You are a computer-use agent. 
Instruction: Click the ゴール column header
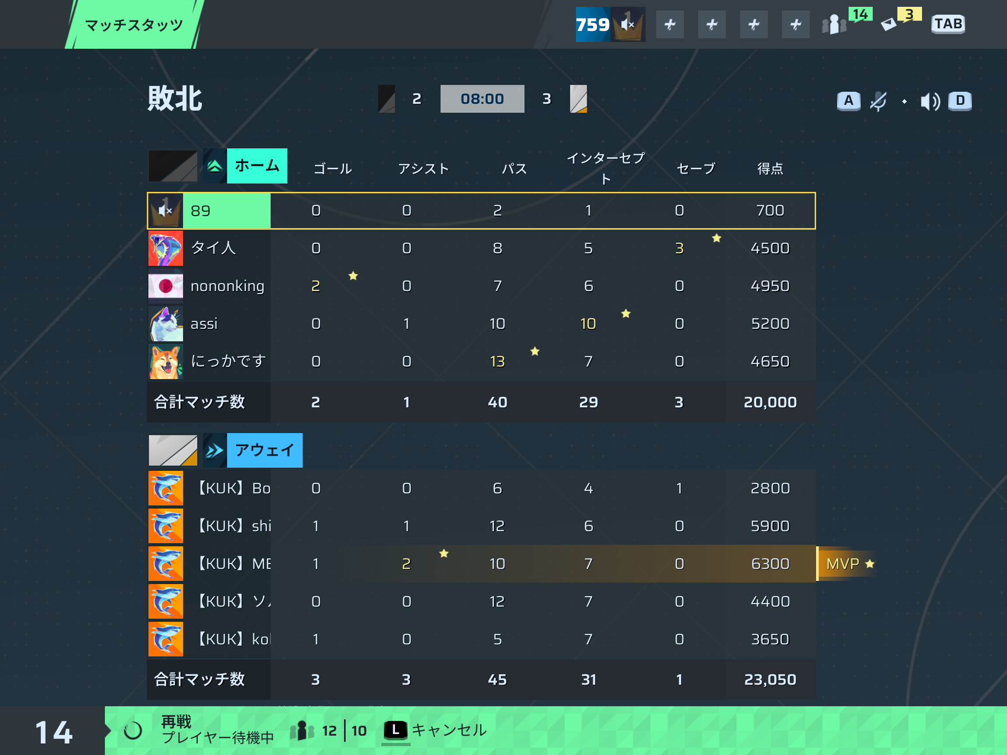[x=333, y=169]
